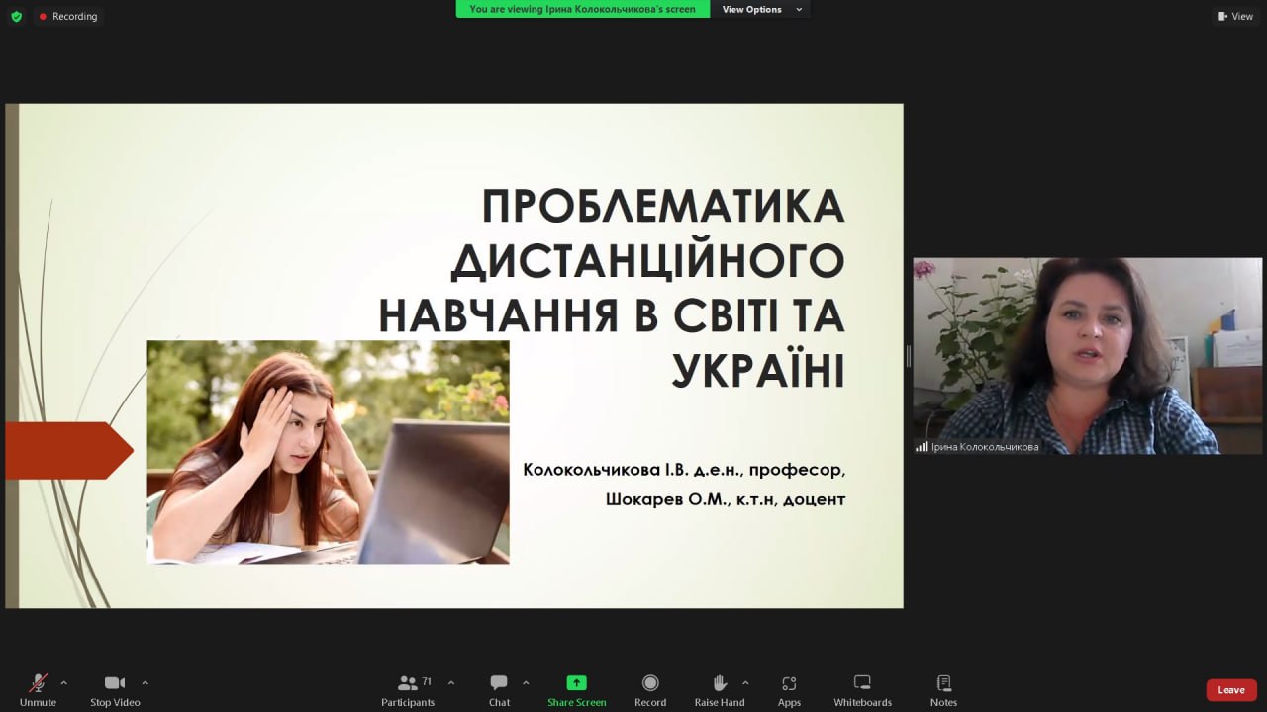Click the red Leave button
The image size is (1267, 712).
pyautogui.click(x=1230, y=690)
